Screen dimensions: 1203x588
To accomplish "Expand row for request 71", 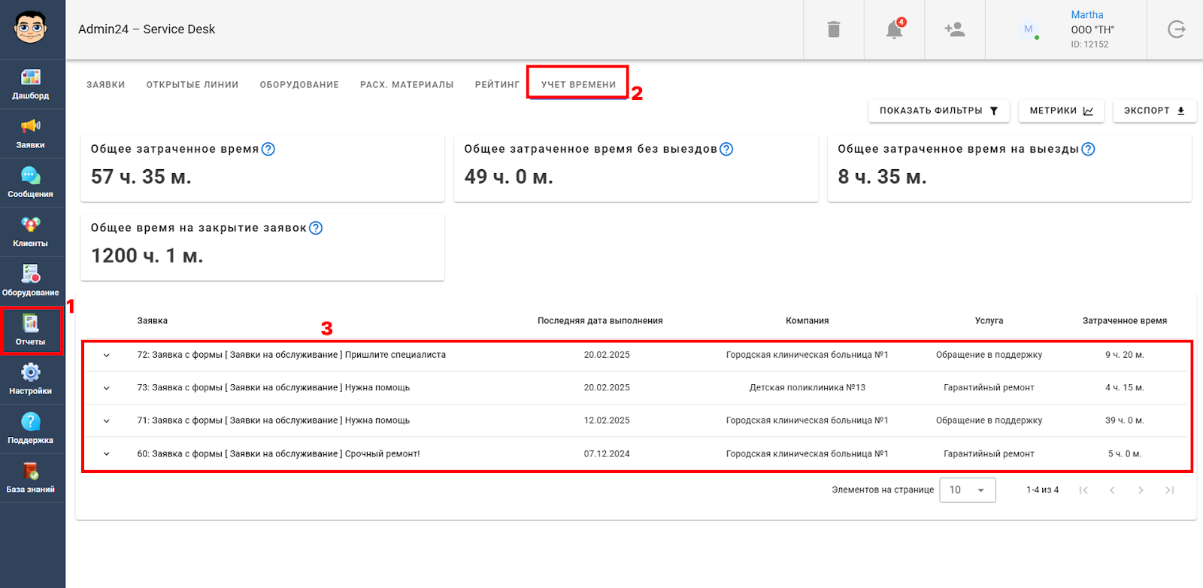I will (x=107, y=421).
